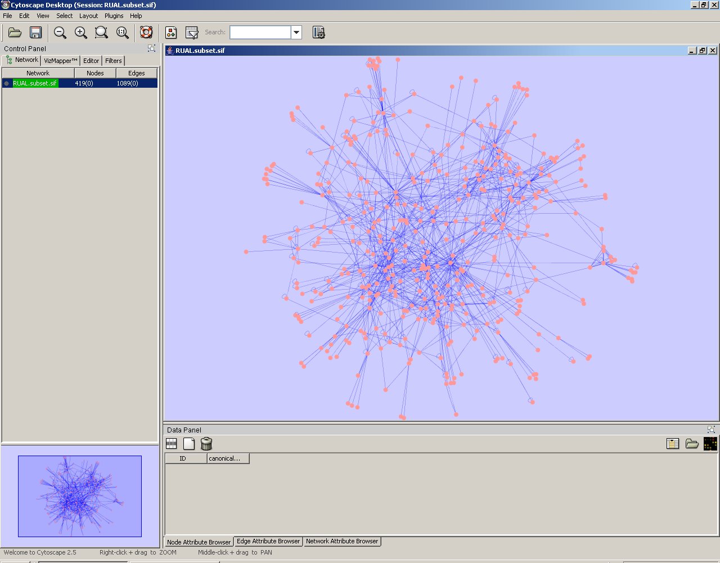
Task: Switch to Edge Attribute Browser tab
Action: [268, 541]
